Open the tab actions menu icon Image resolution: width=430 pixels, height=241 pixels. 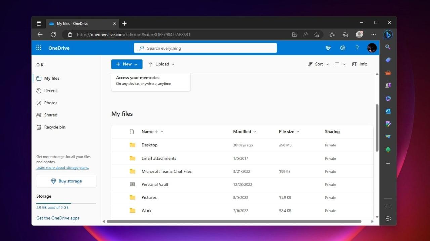pos(39,23)
